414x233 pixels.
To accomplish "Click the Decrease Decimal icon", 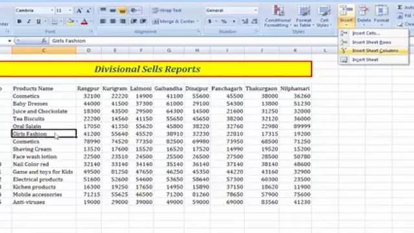I will (x=254, y=21).
